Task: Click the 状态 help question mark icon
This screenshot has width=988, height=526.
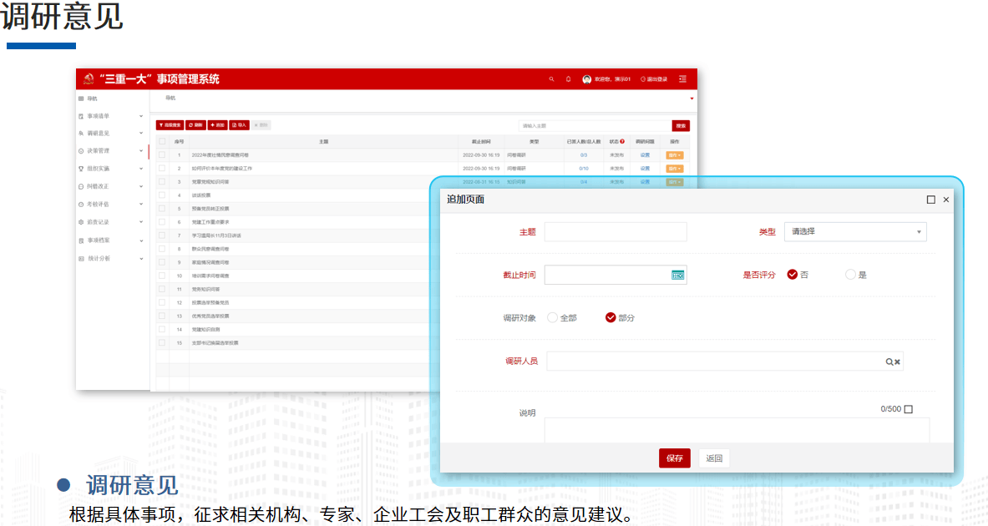Action: coord(622,142)
